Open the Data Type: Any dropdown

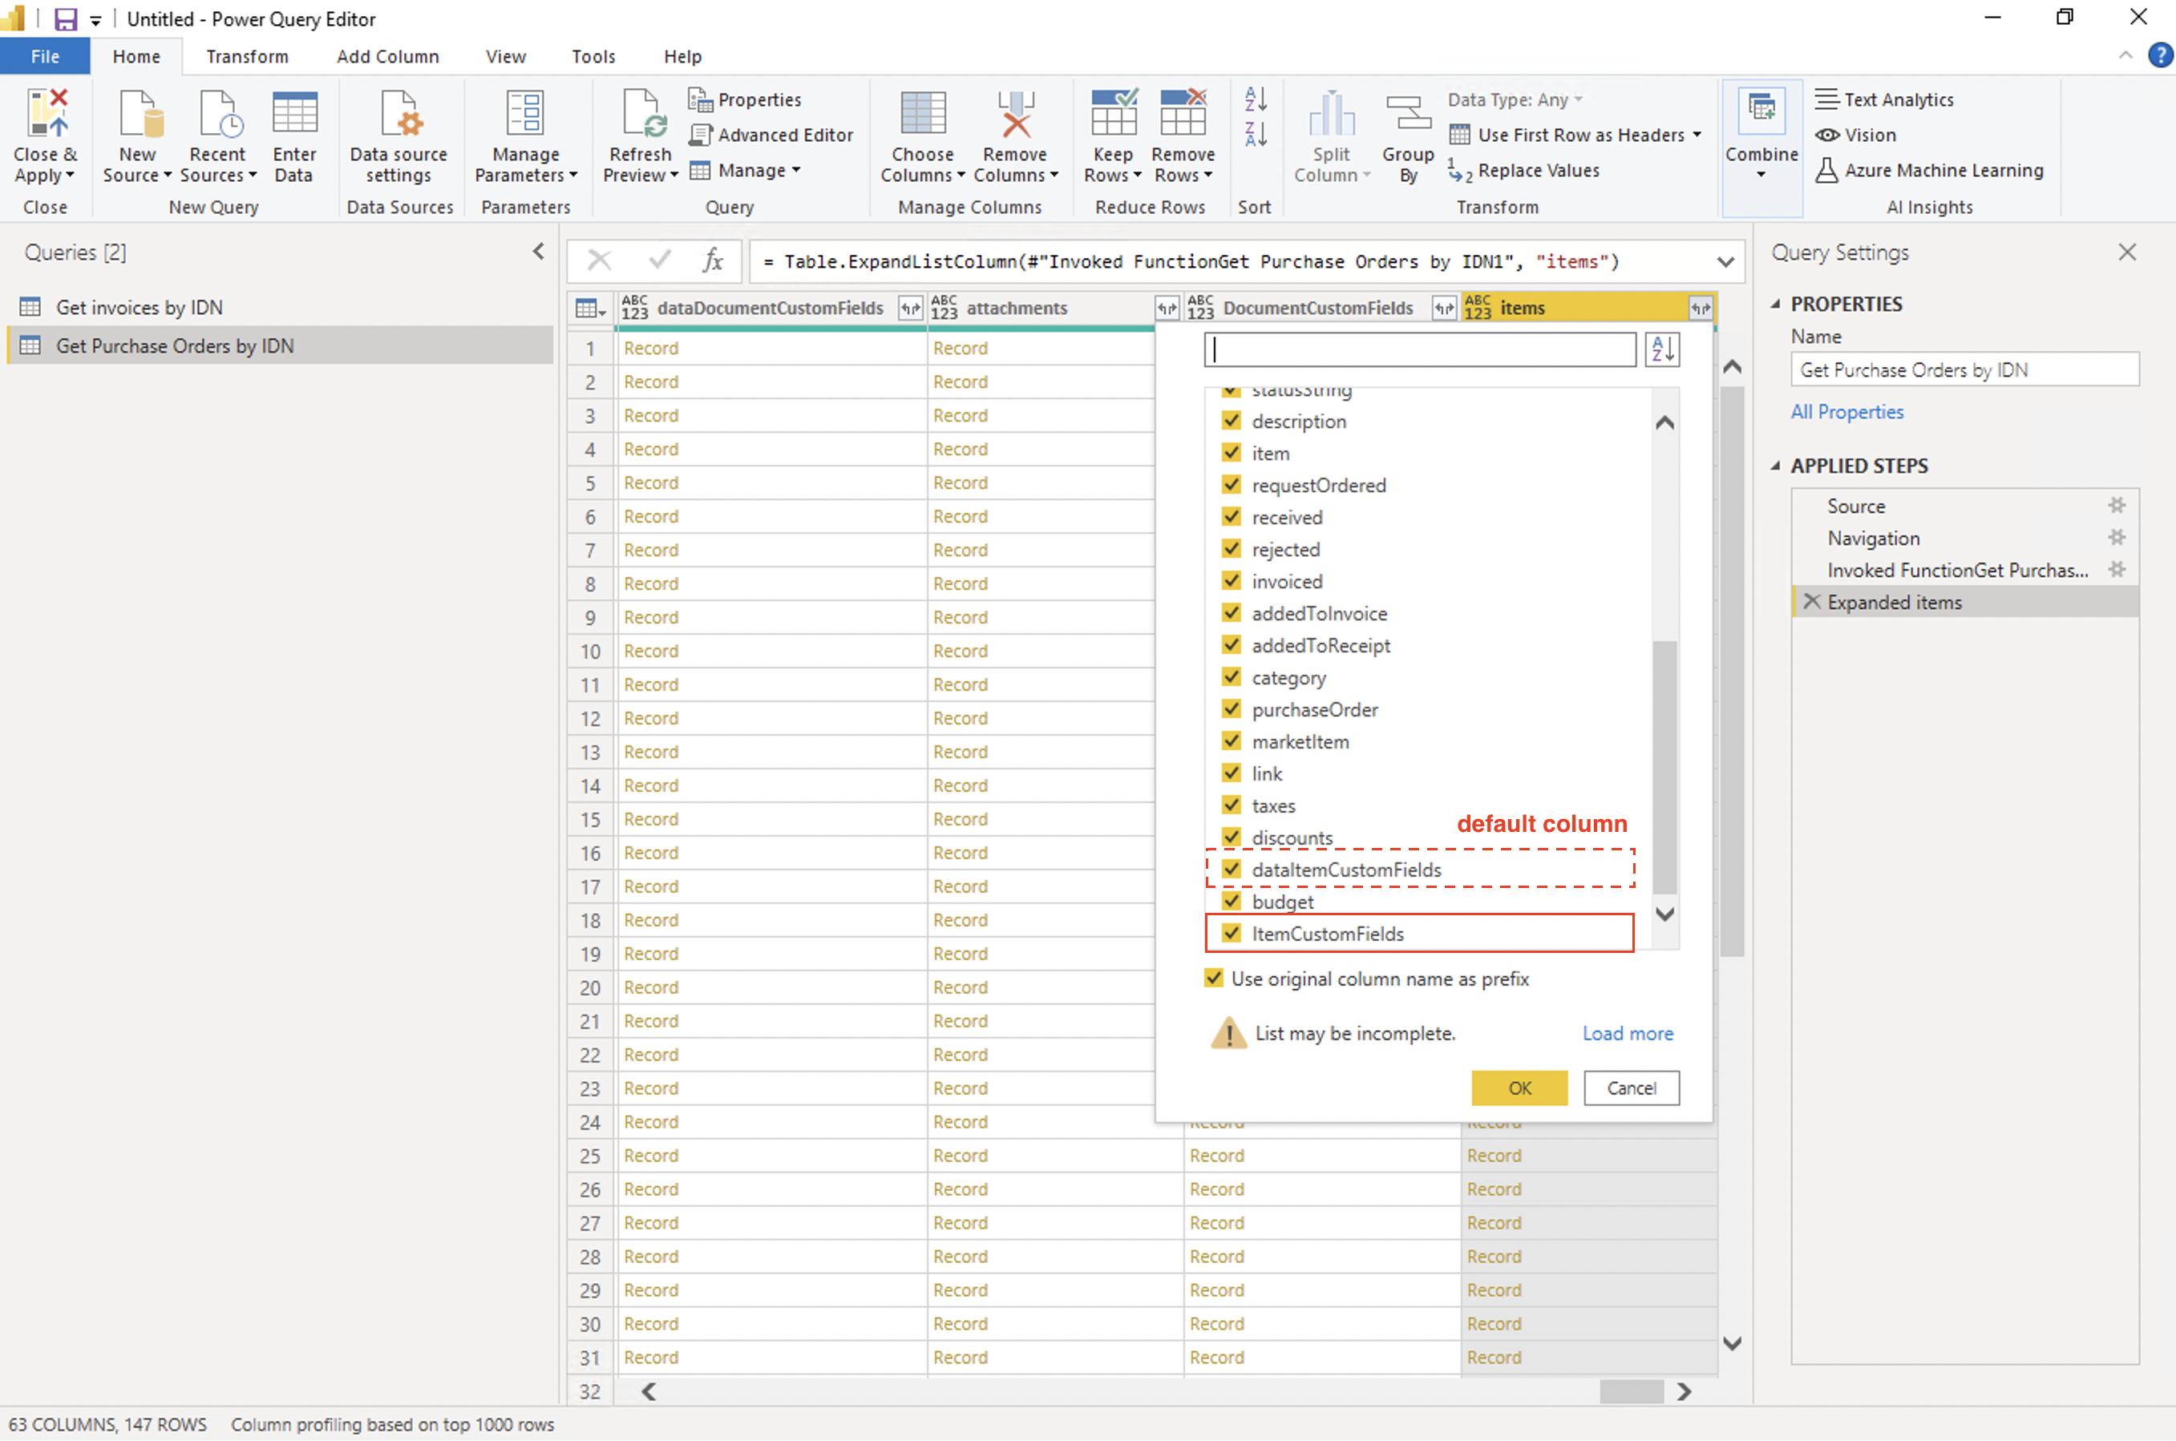pos(1516,99)
